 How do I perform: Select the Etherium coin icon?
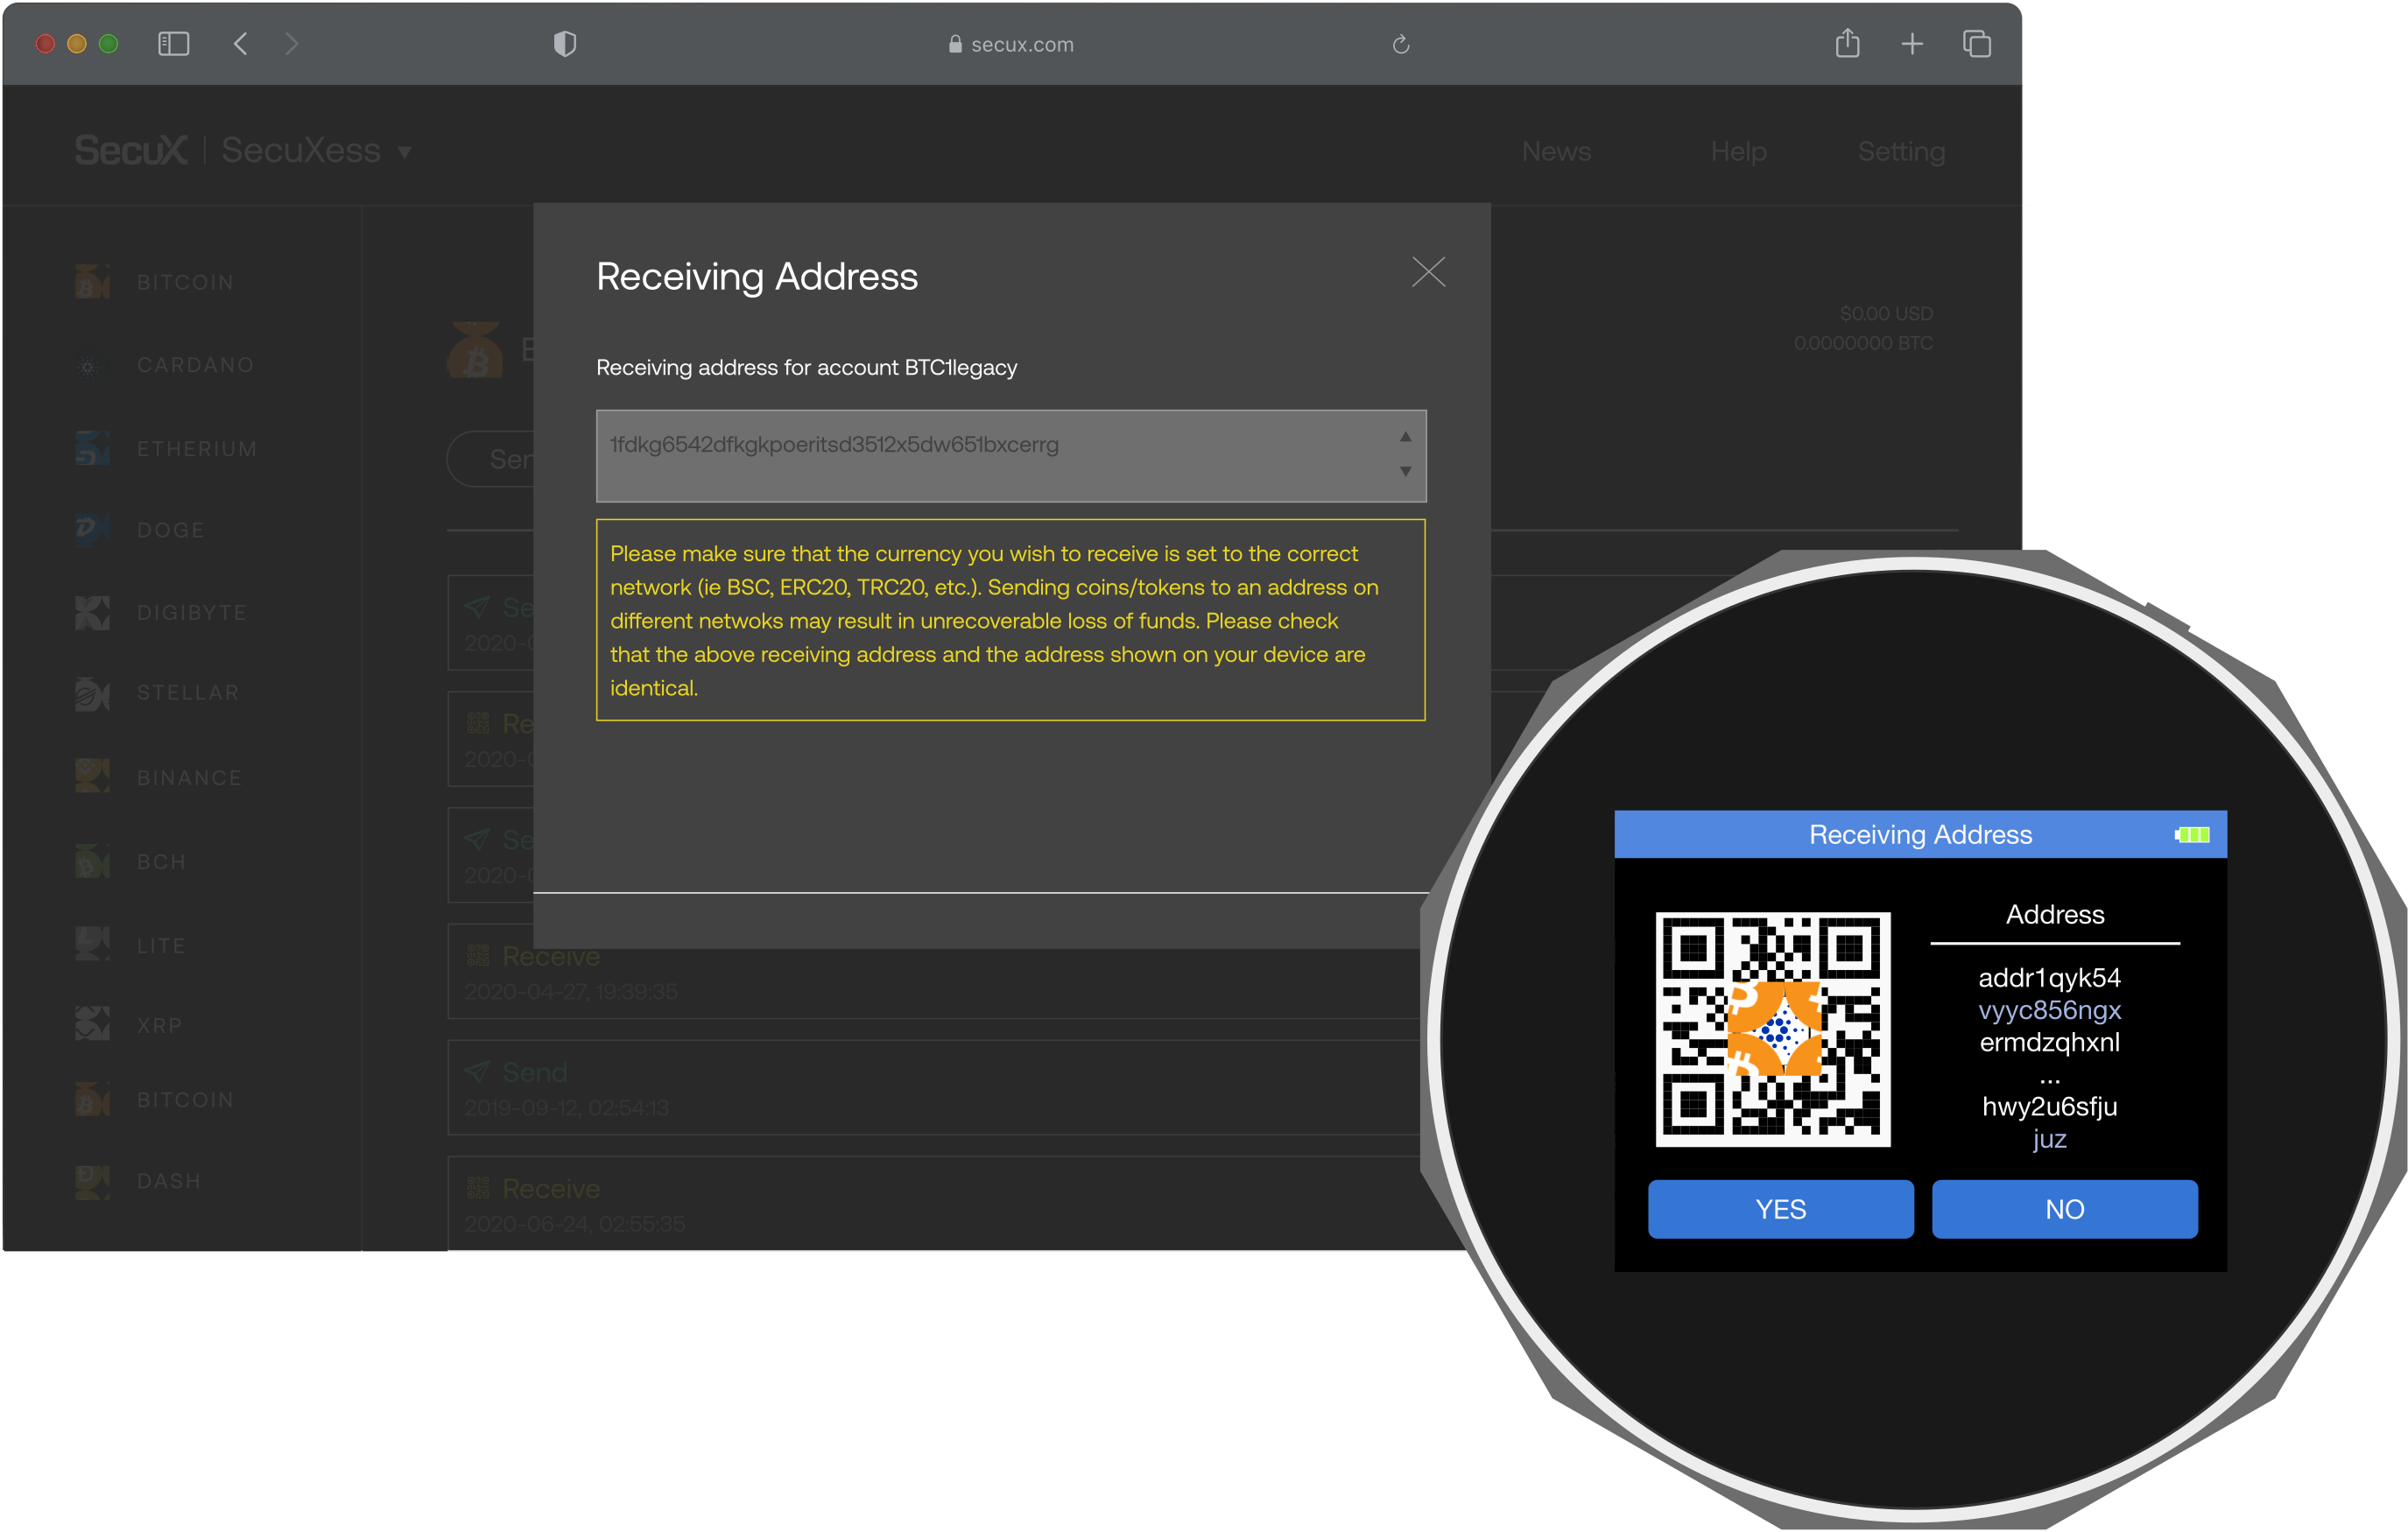pos(92,448)
